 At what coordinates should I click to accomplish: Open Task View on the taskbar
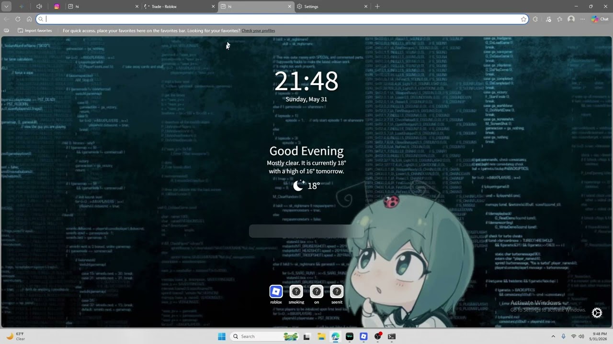click(306, 336)
